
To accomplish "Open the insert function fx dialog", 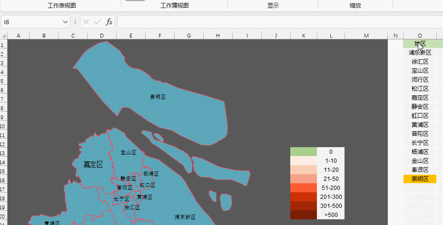I will 109,22.
